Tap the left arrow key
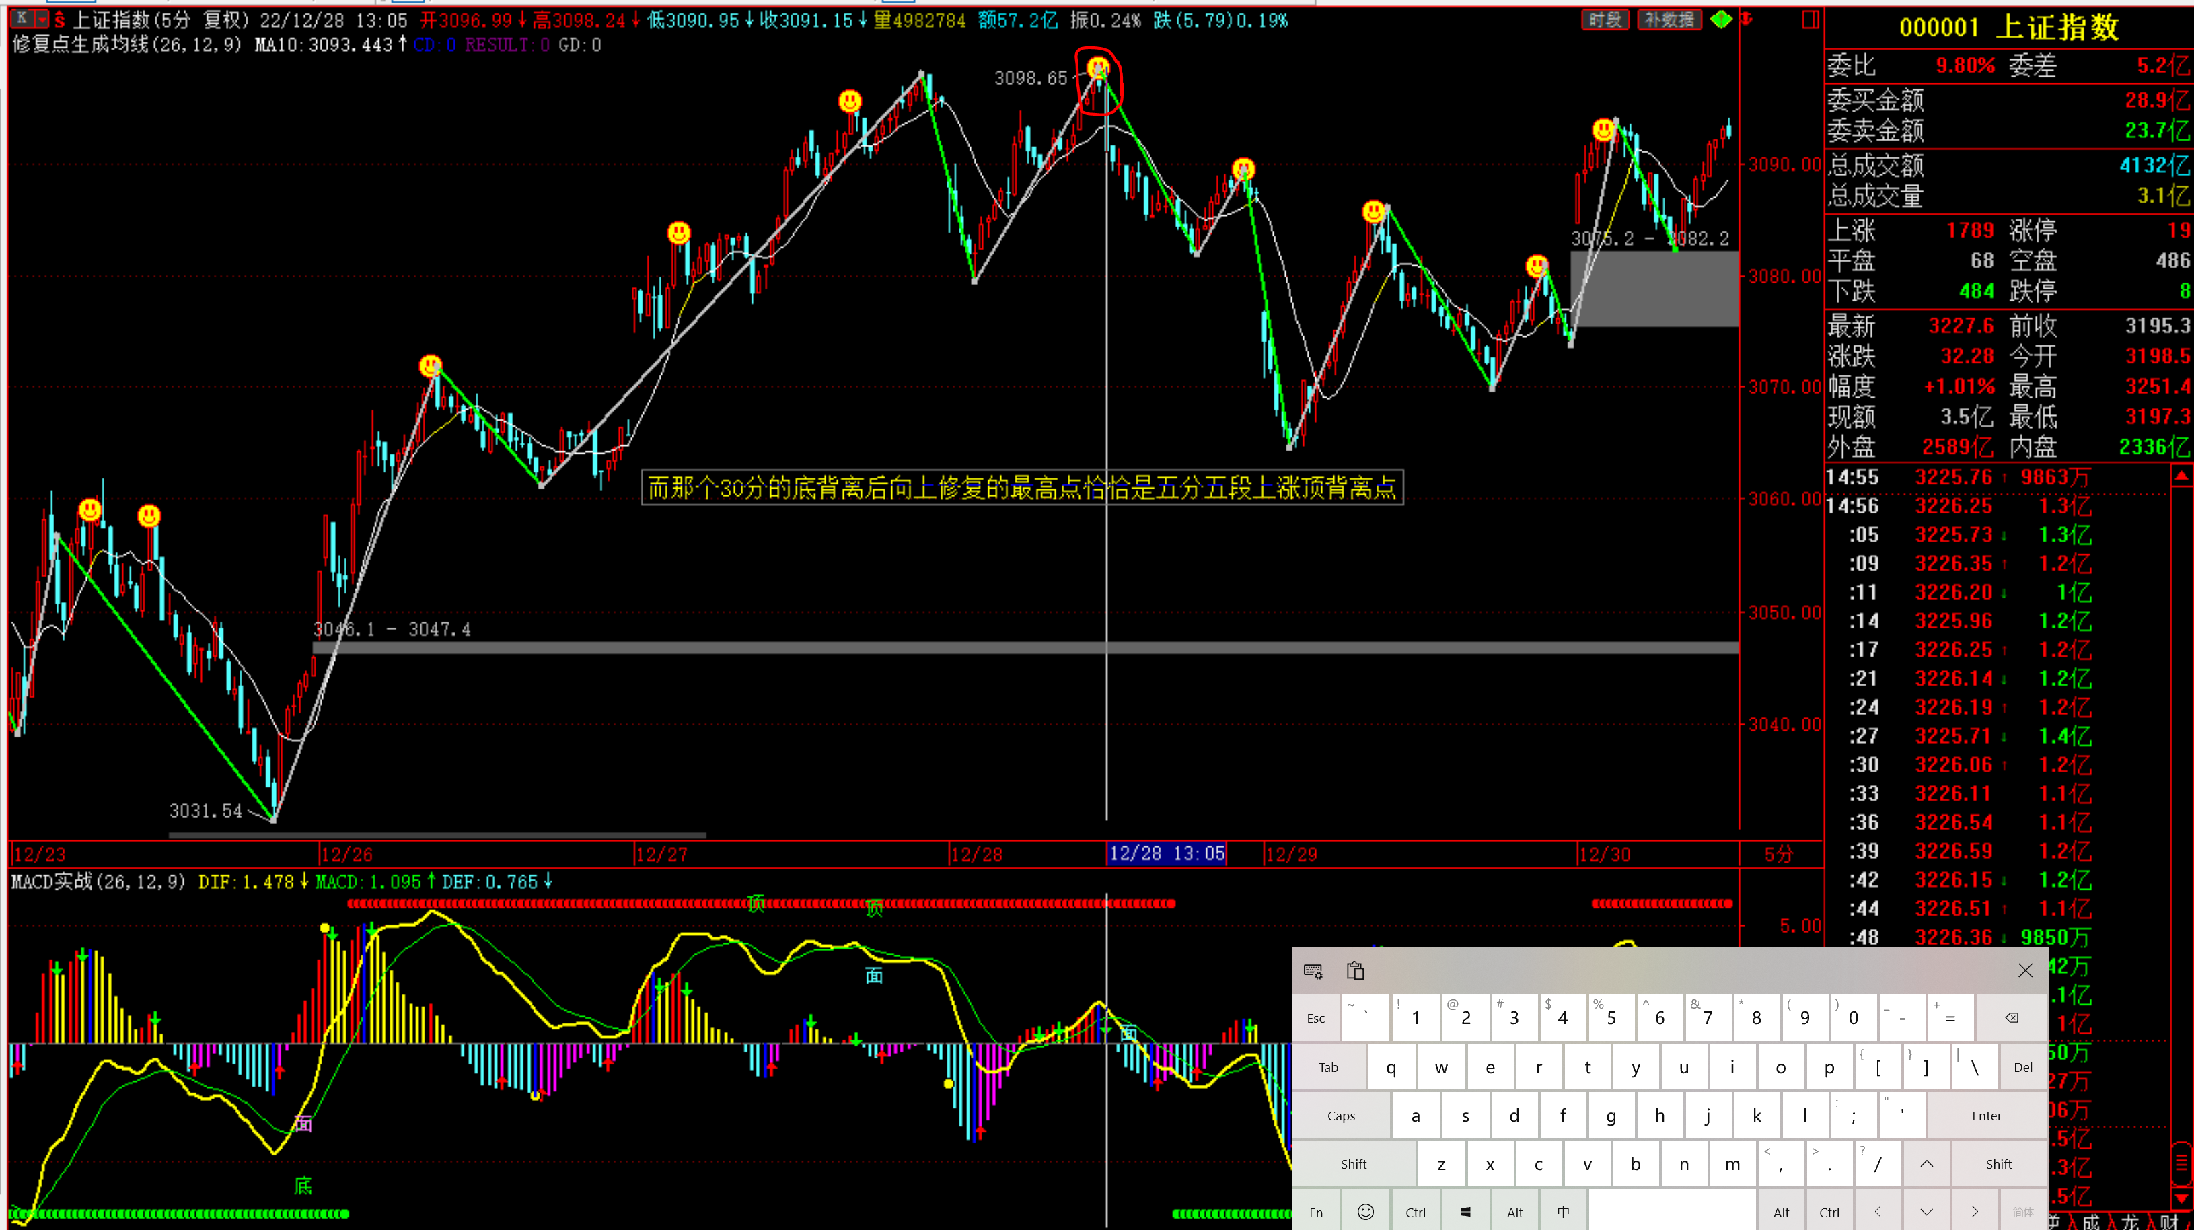Screen dimensions: 2194x1230 [x=1877, y=1212]
